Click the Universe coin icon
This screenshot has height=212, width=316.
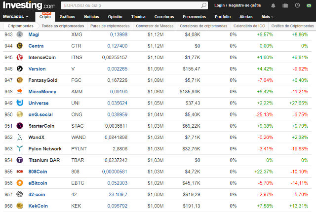pos(20,103)
